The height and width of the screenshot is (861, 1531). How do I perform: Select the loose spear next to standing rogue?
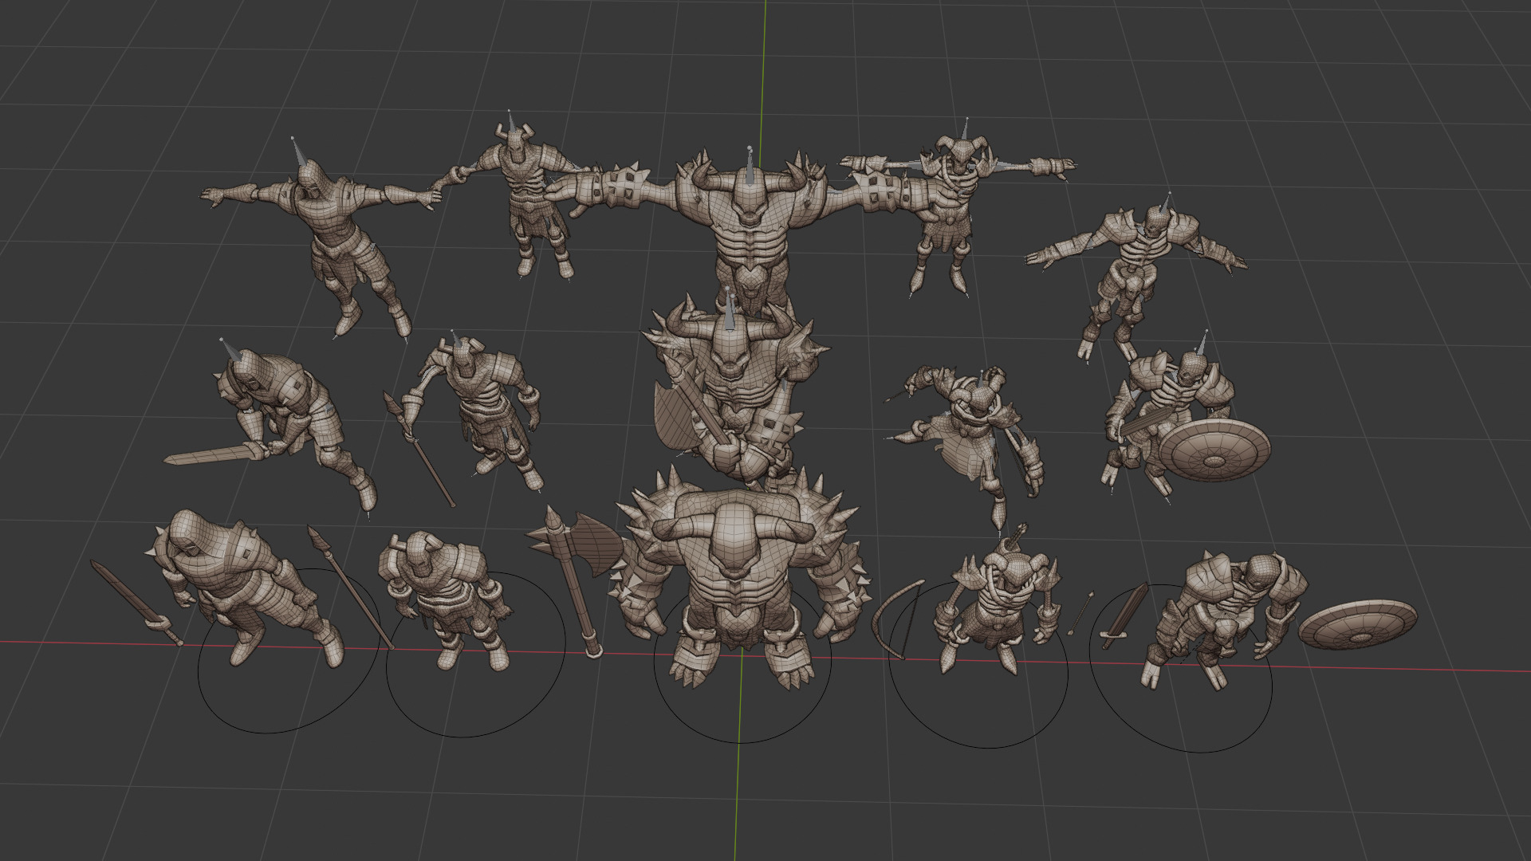351,586
